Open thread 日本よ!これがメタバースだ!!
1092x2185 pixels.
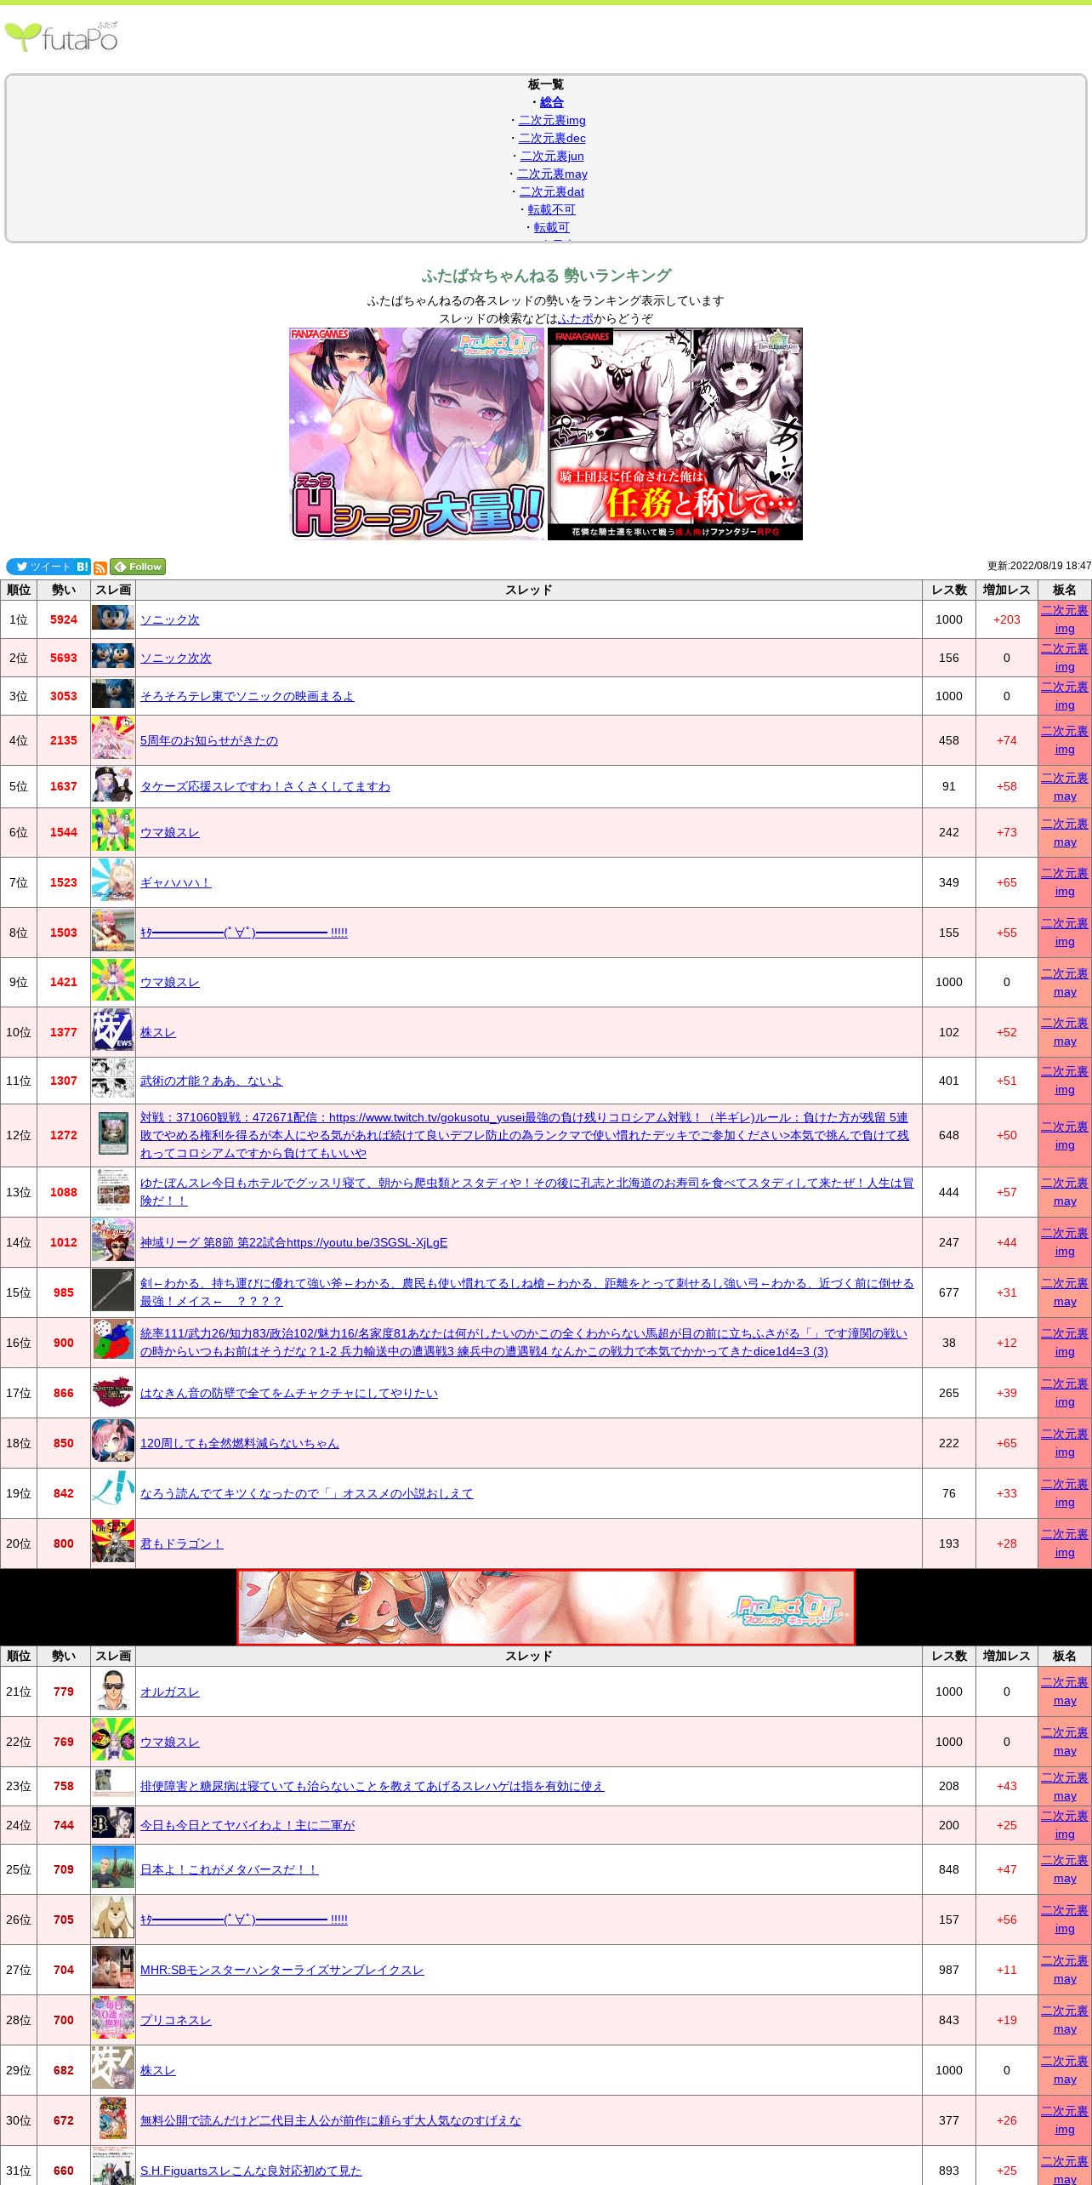[x=229, y=1869]
